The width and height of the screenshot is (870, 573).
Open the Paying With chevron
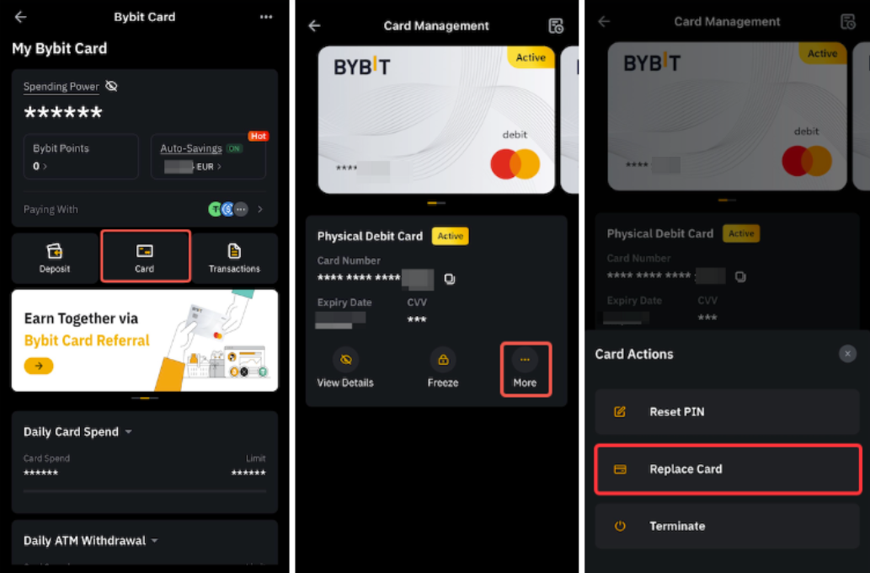tap(260, 209)
